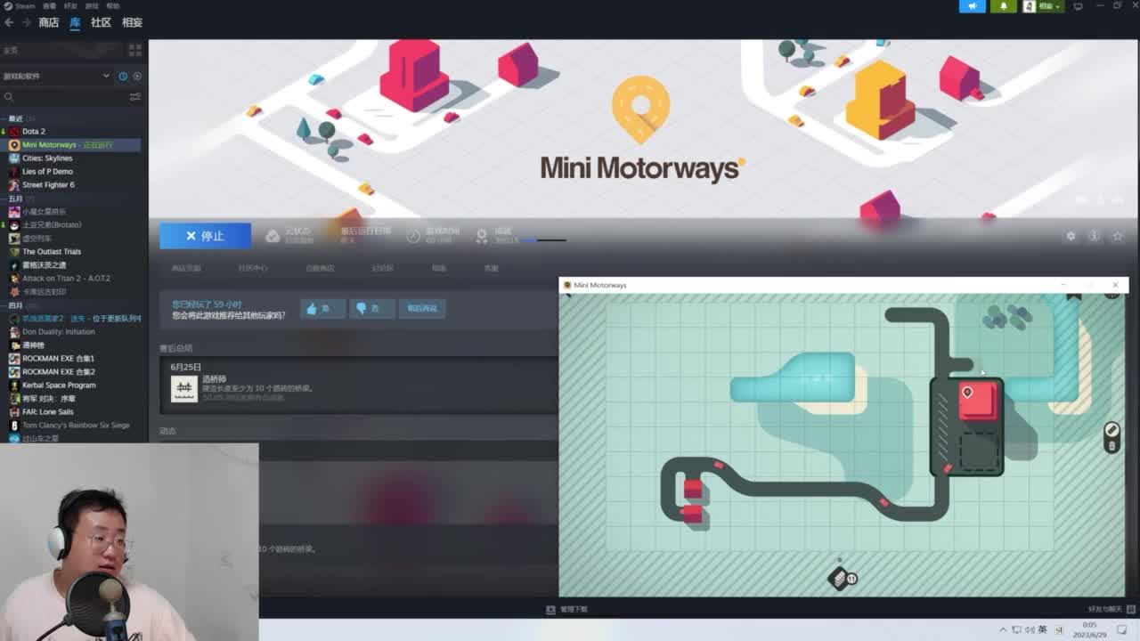The width and height of the screenshot is (1140, 641).
Task: Select Lies of P Demo
Action: click(47, 172)
